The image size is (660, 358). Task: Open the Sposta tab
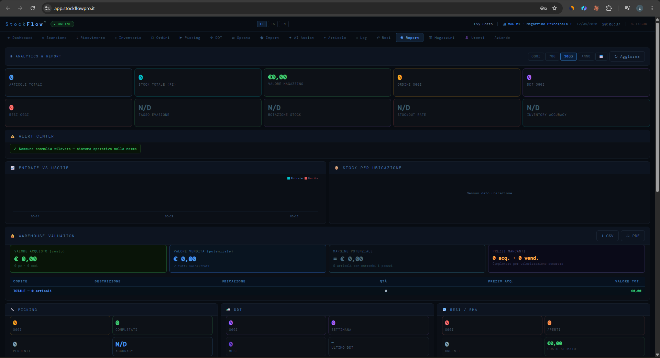tap(241, 38)
